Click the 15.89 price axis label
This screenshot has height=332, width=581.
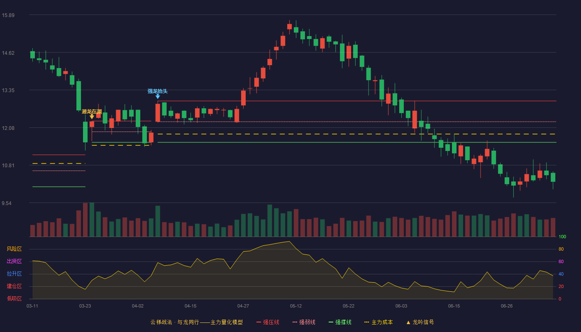8,15
